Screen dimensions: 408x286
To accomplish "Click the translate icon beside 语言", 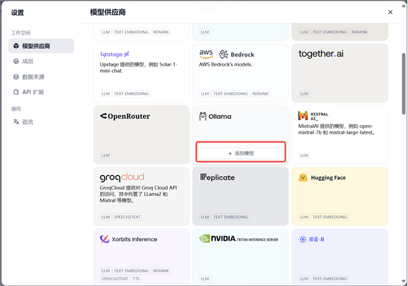I will coord(16,122).
